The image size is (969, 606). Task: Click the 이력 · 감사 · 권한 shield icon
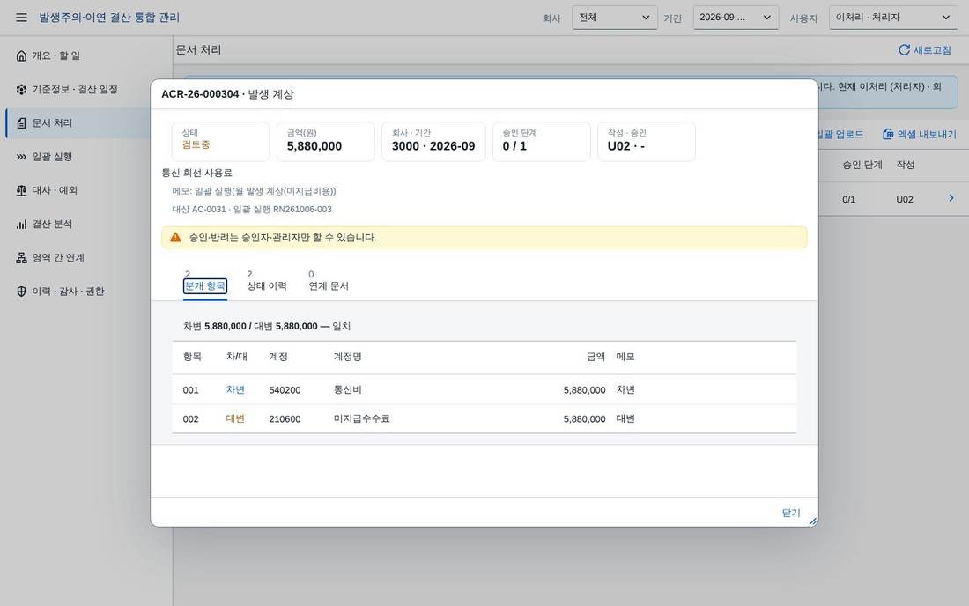[22, 292]
